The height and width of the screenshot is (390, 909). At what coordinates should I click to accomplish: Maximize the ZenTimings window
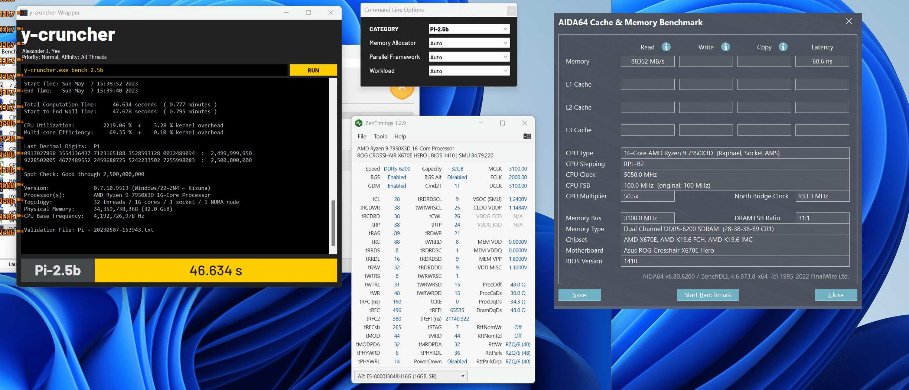point(502,123)
